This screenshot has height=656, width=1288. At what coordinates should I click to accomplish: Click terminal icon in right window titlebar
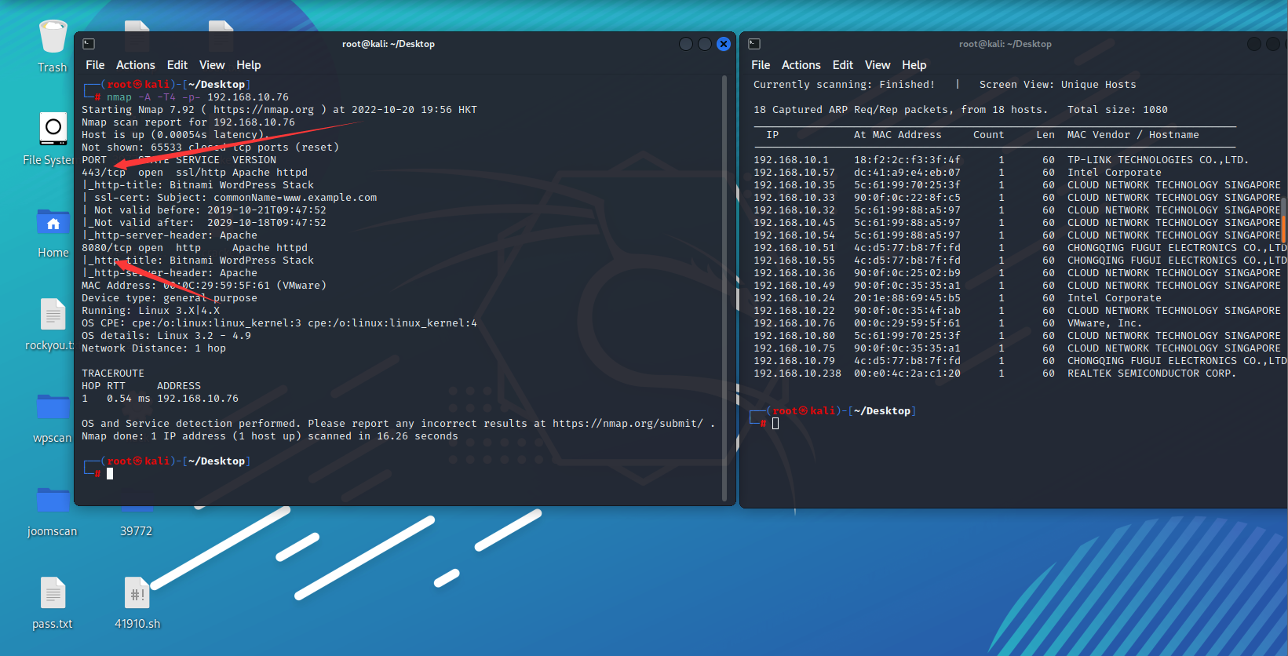coord(754,44)
